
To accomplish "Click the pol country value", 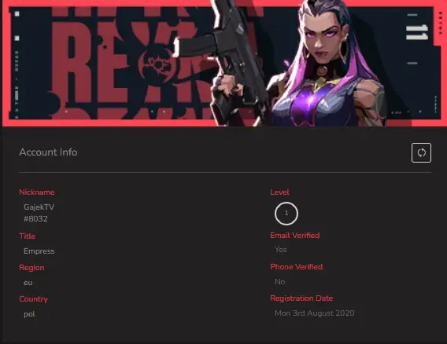I will coord(29,314).
